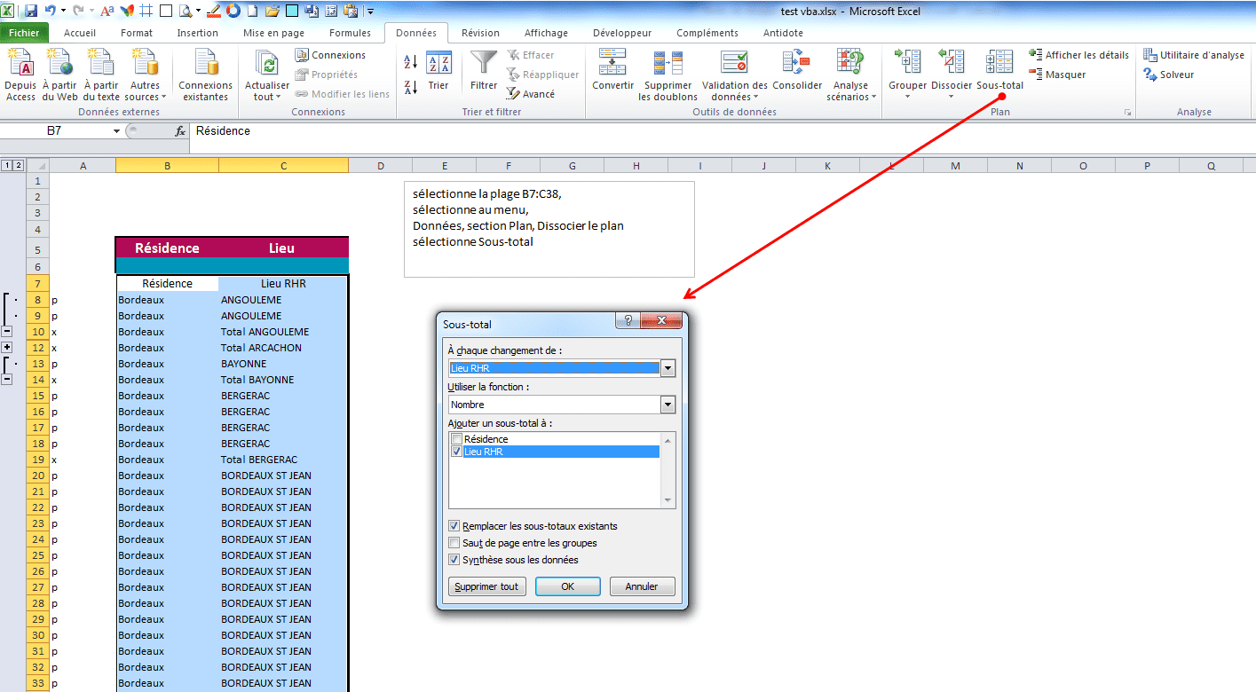The image size is (1256, 692).
Task: Click OK in the Sous-total dialog
Action: coord(567,586)
